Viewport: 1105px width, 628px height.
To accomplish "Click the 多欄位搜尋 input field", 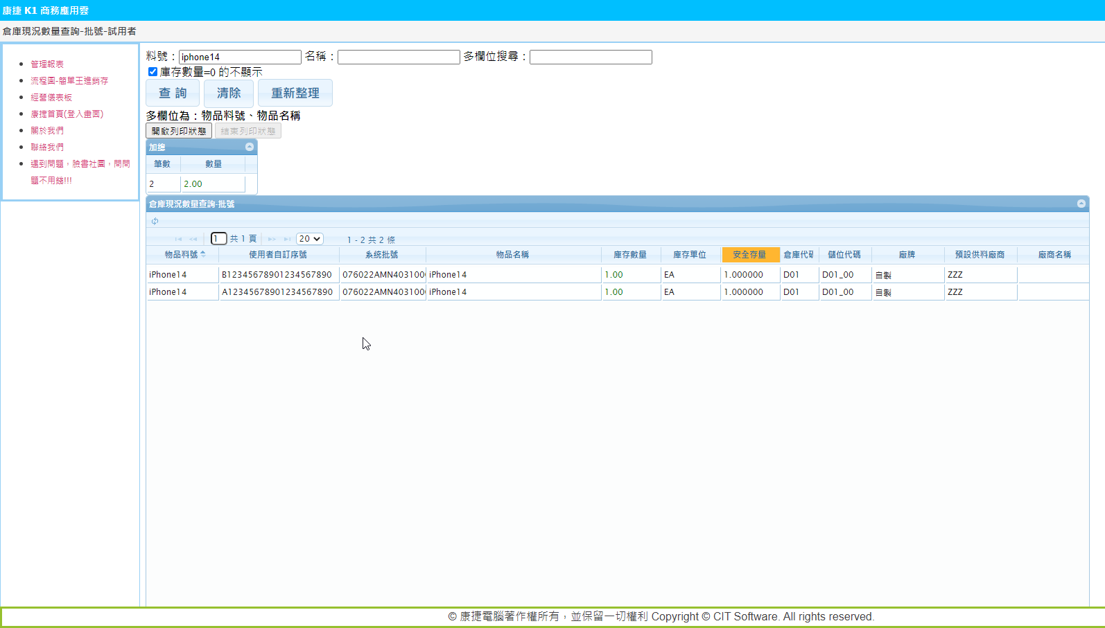I will (x=591, y=57).
